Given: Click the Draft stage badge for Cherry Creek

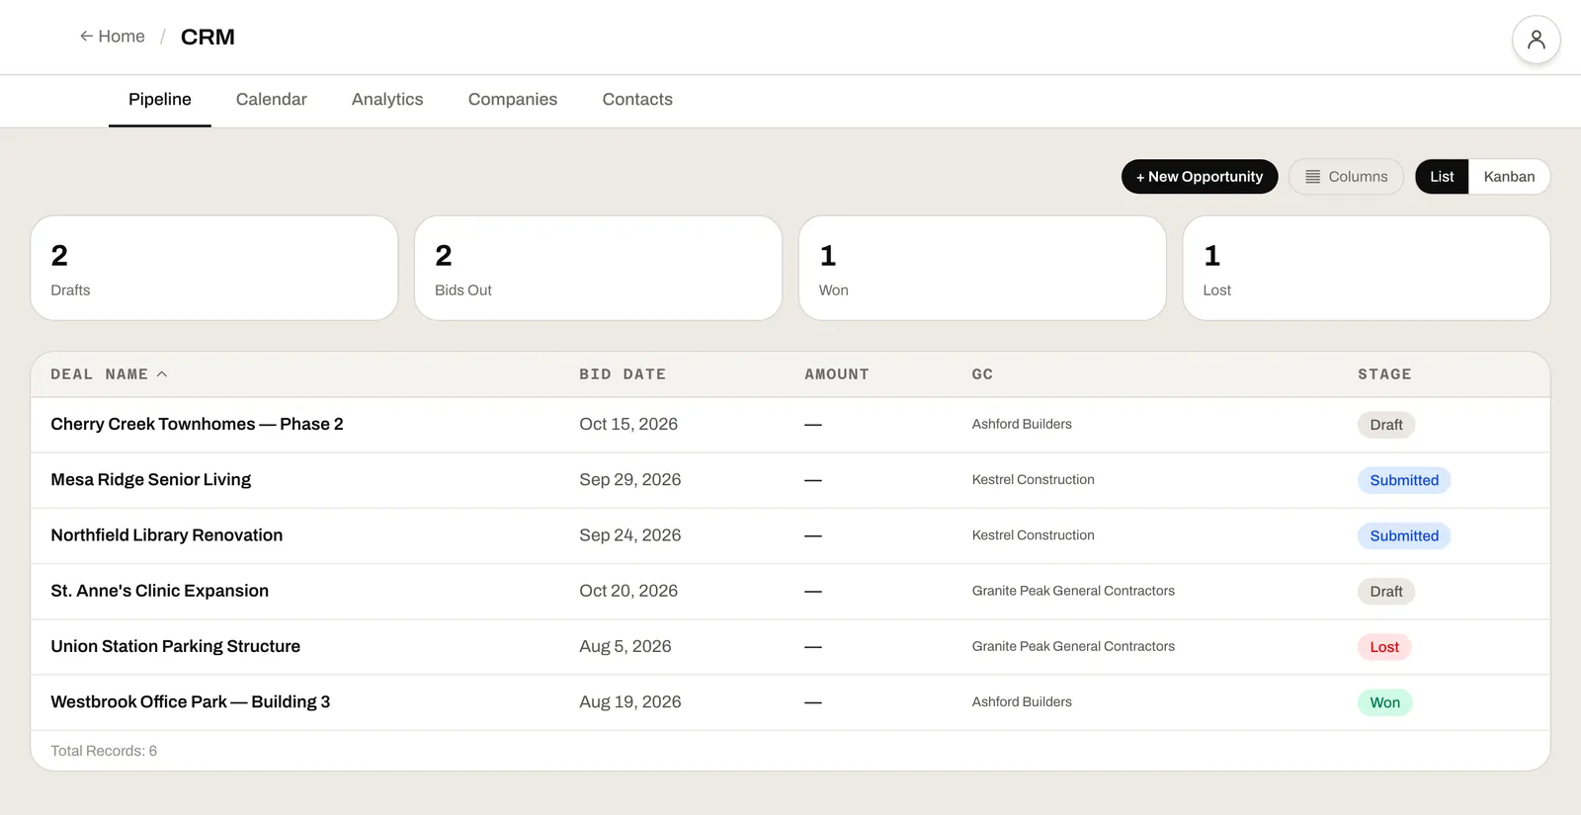Looking at the screenshot, I should click(1386, 425).
